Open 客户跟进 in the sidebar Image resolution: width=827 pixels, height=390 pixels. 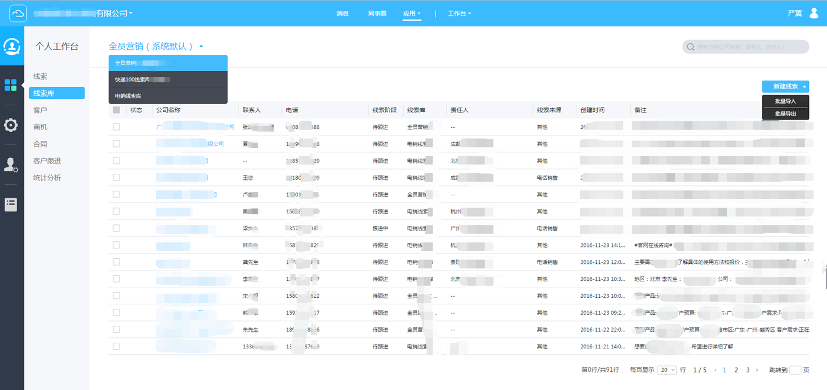pyautogui.click(x=47, y=161)
